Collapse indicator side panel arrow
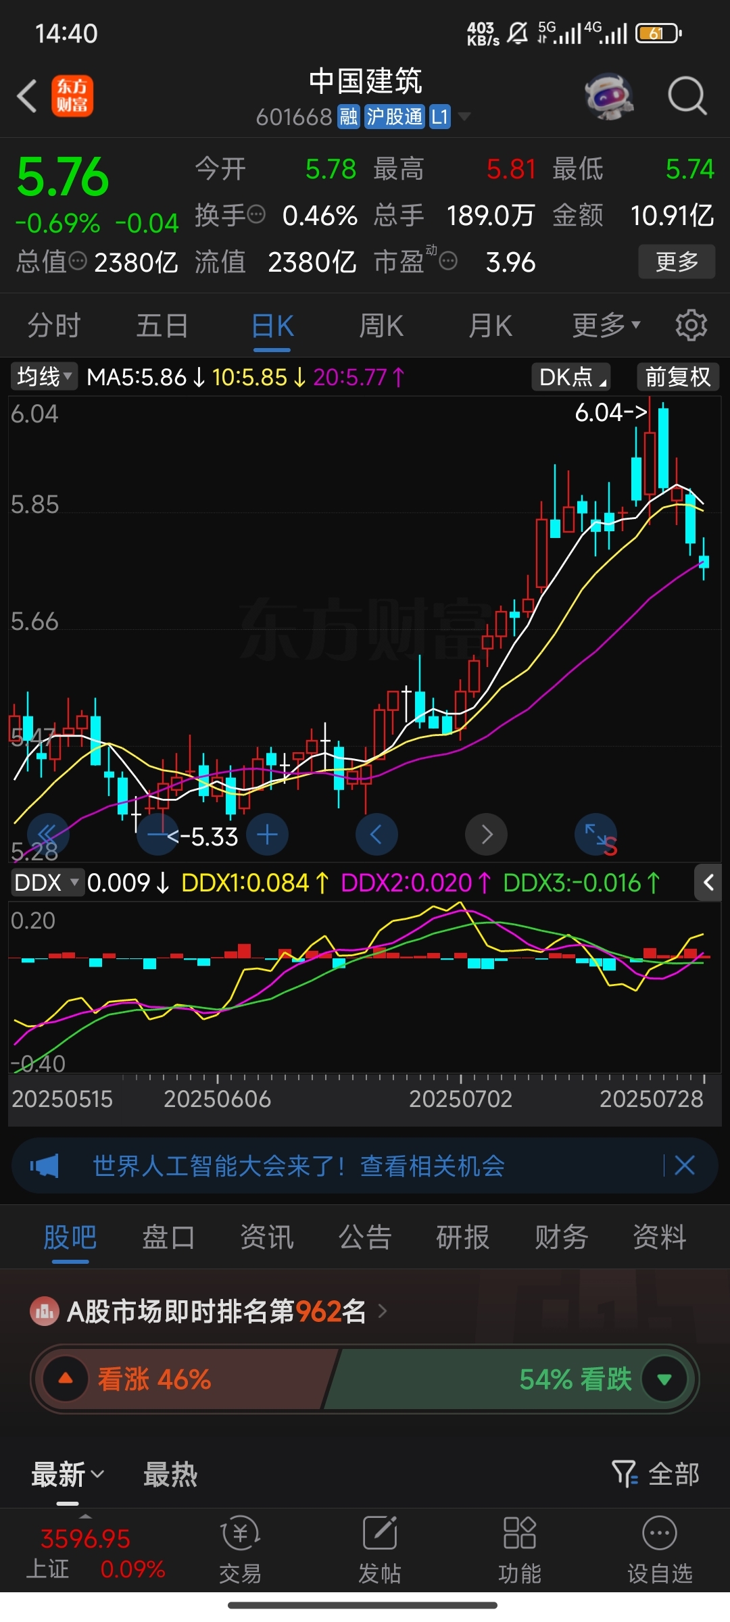Screen dimensions: 730x1622 click(708, 883)
